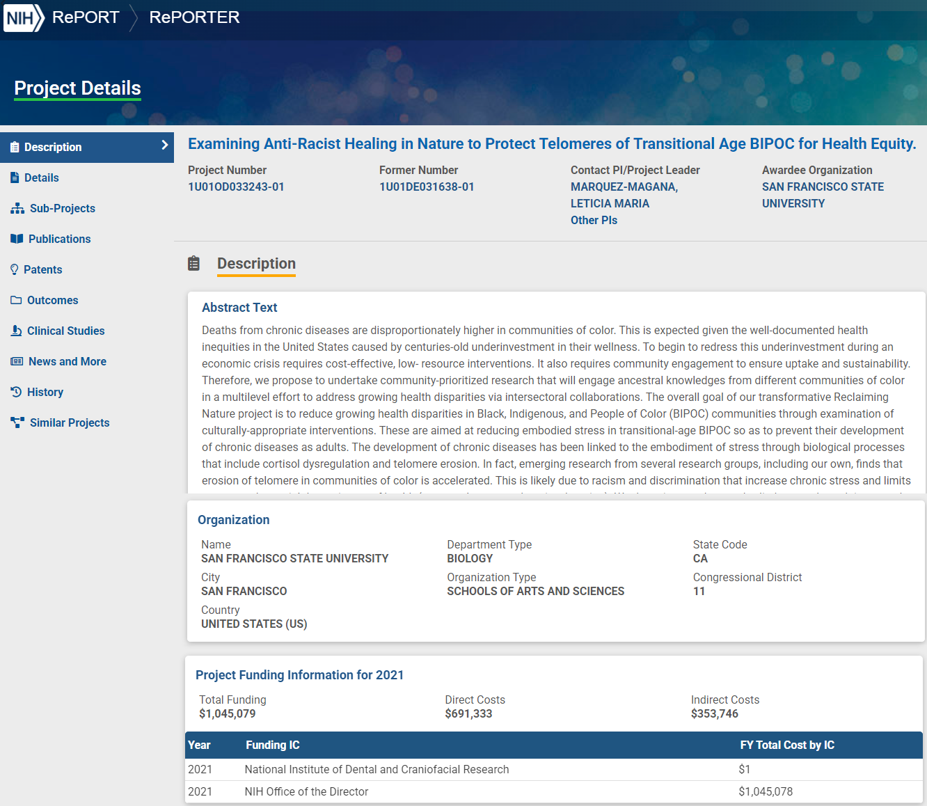Click the Publications book icon

tap(17, 239)
